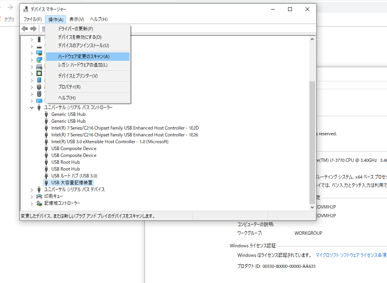
Task: Collapse ユニバーサル シリアル バス コントローラー
Action: 32,107
